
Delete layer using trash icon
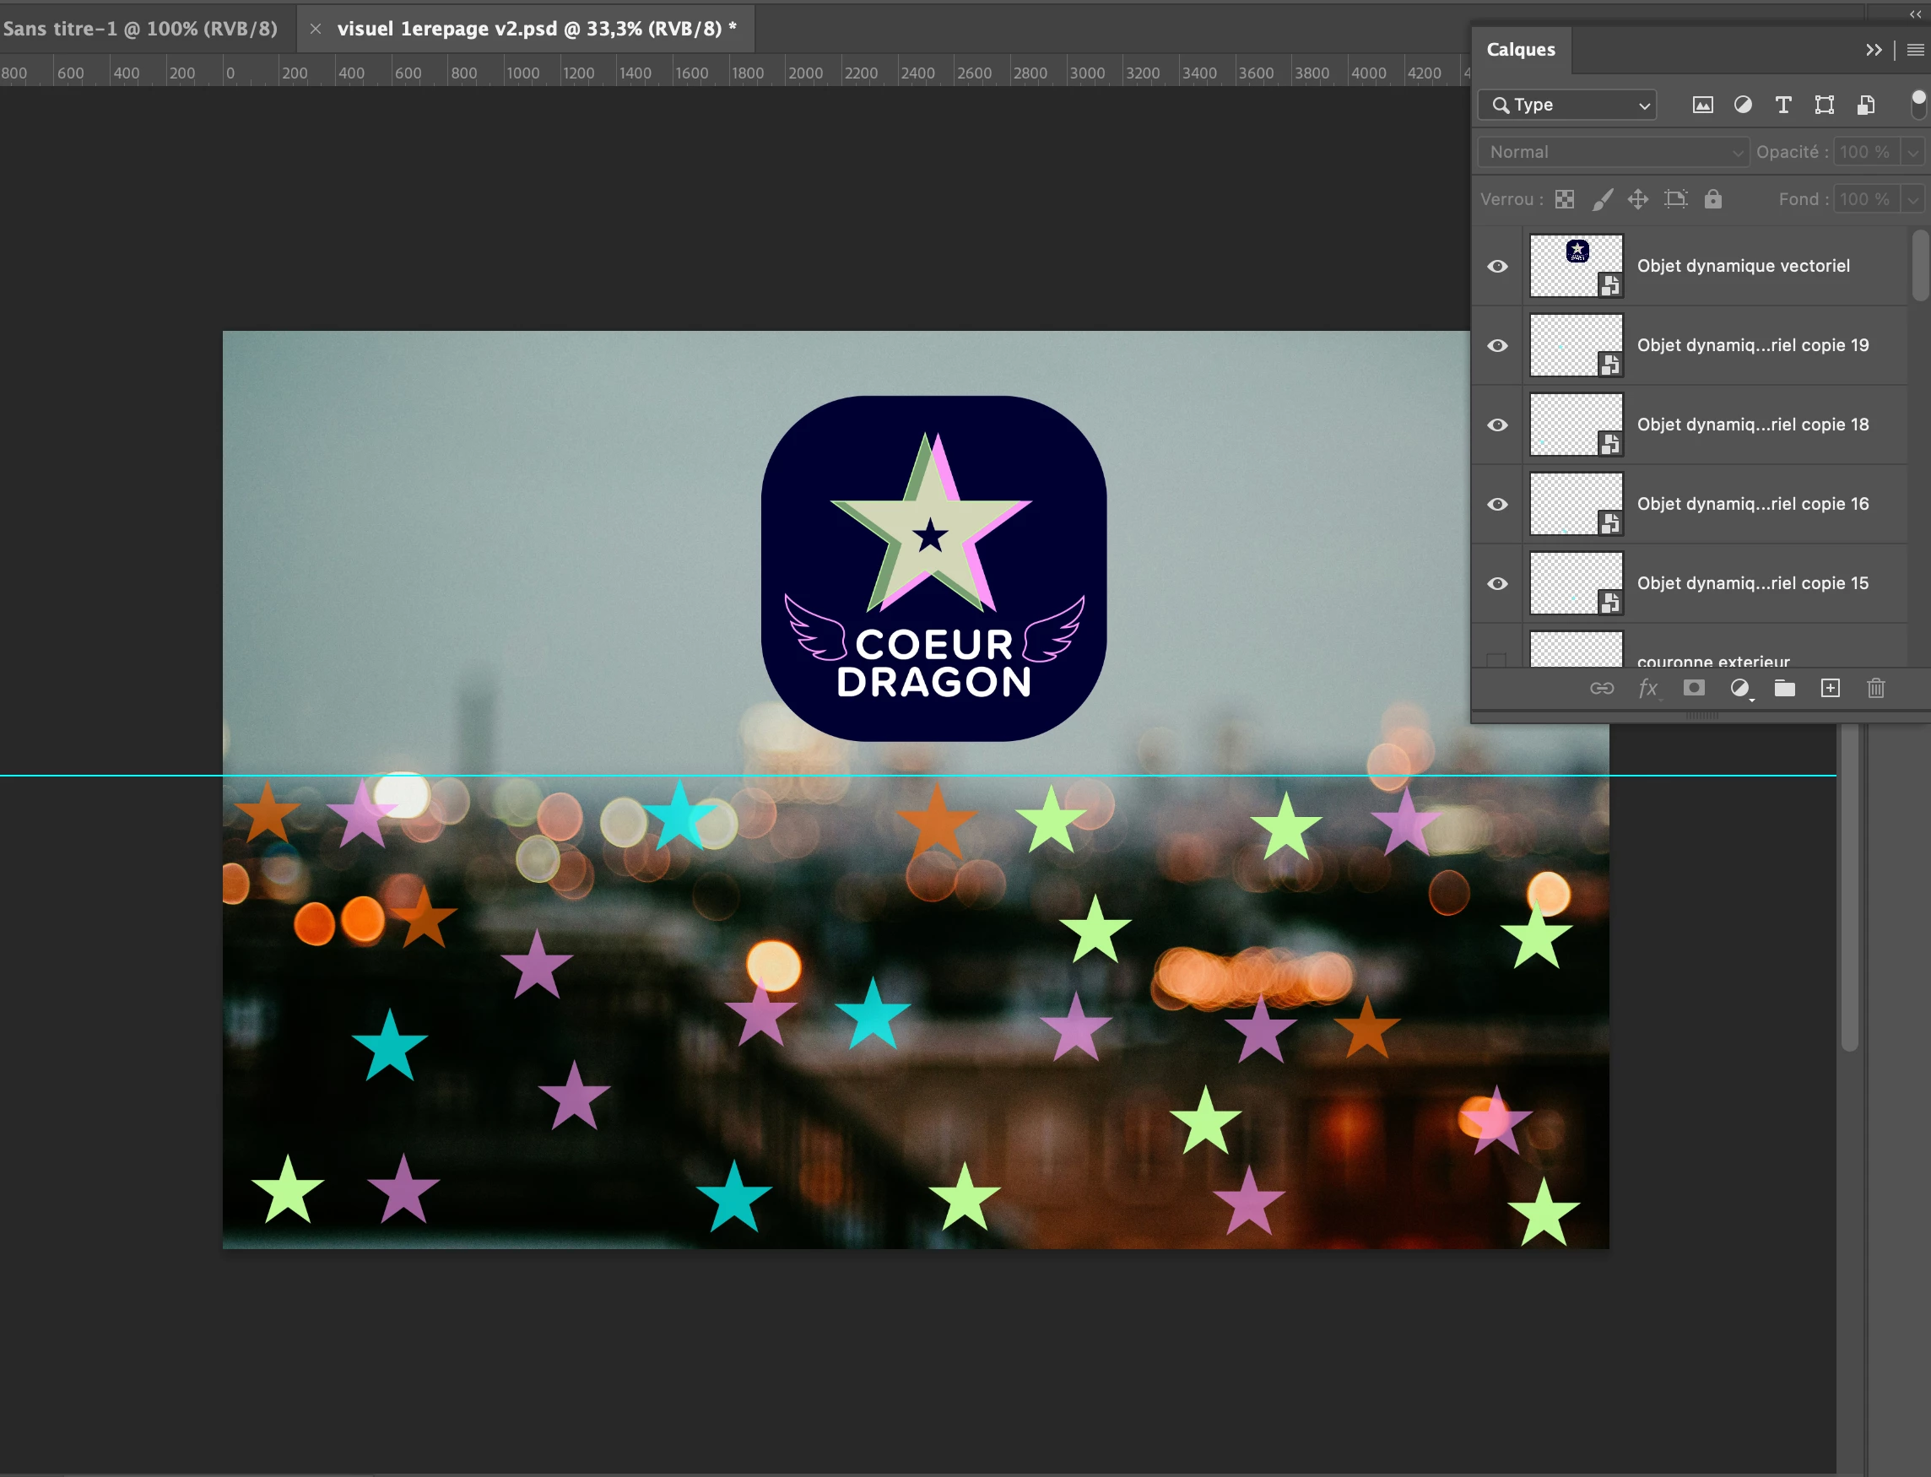pos(1875,689)
